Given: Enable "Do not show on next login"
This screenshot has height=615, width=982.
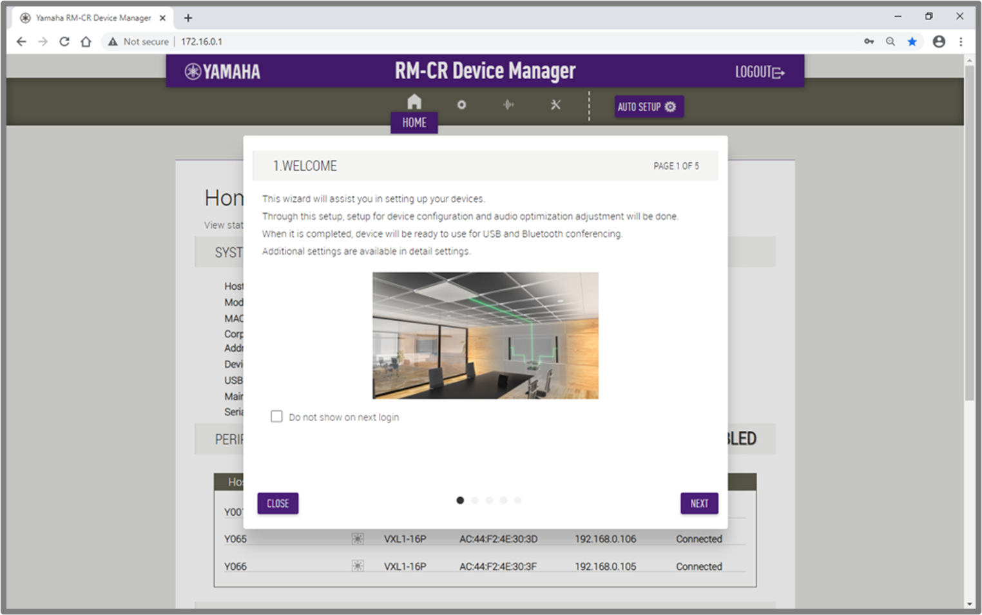Looking at the screenshot, I should tap(276, 417).
